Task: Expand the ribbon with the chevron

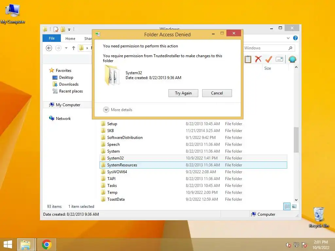Action: (x=288, y=38)
